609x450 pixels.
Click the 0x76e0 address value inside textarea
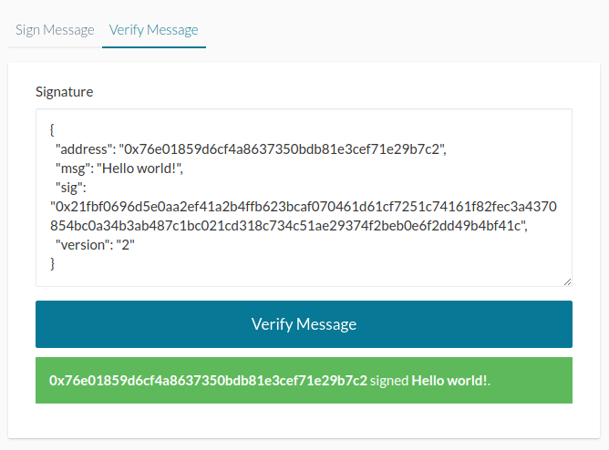[282, 149]
